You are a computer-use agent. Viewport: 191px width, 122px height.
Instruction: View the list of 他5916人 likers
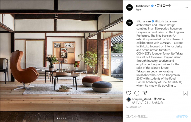tap(159, 99)
